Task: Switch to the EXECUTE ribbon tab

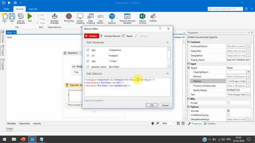Action: click(33, 9)
